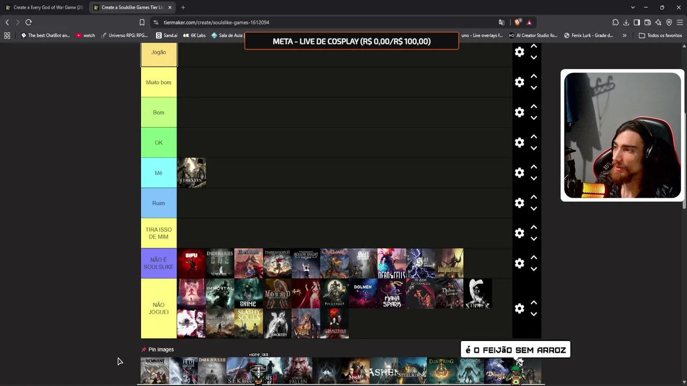Screen dimensions: 687x386
Task: Select the Code Vein game thumbnail
Action: click(x=192, y=173)
